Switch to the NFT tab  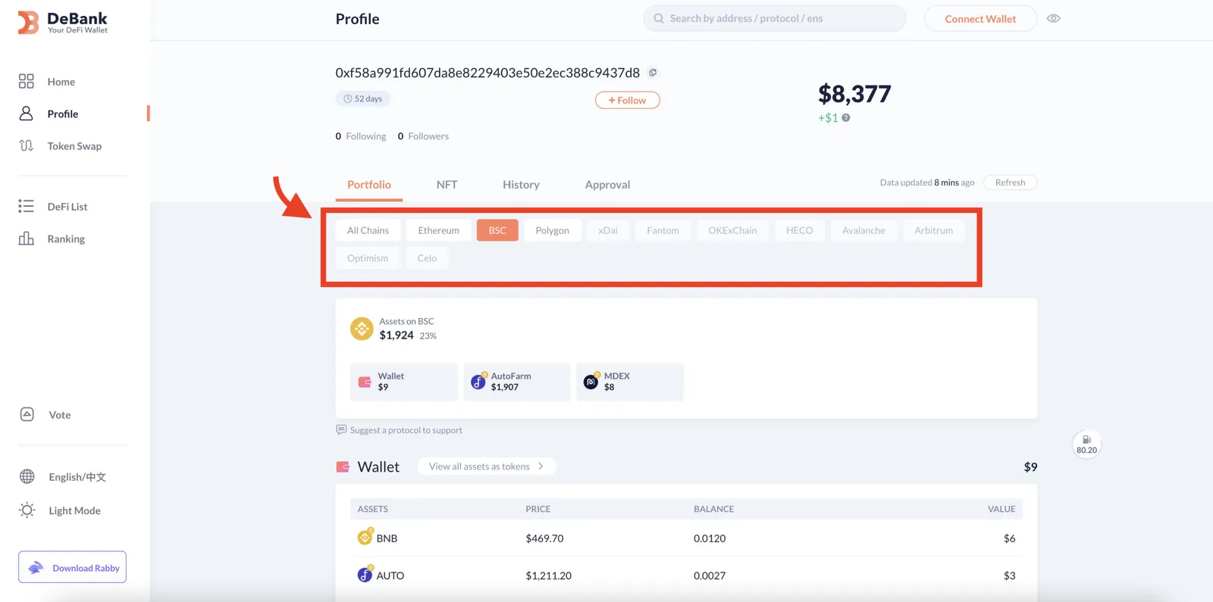click(x=447, y=185)
